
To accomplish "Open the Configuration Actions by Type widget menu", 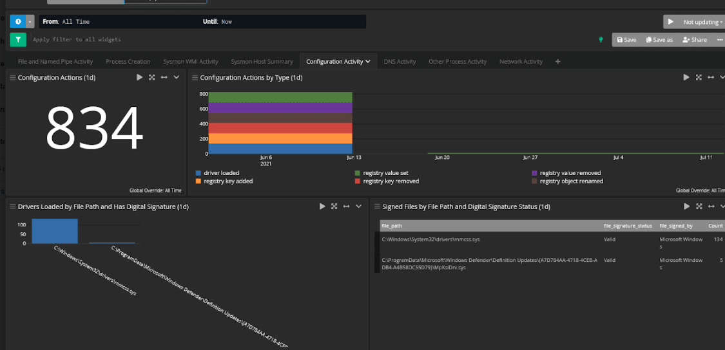I will click(722, 78).
